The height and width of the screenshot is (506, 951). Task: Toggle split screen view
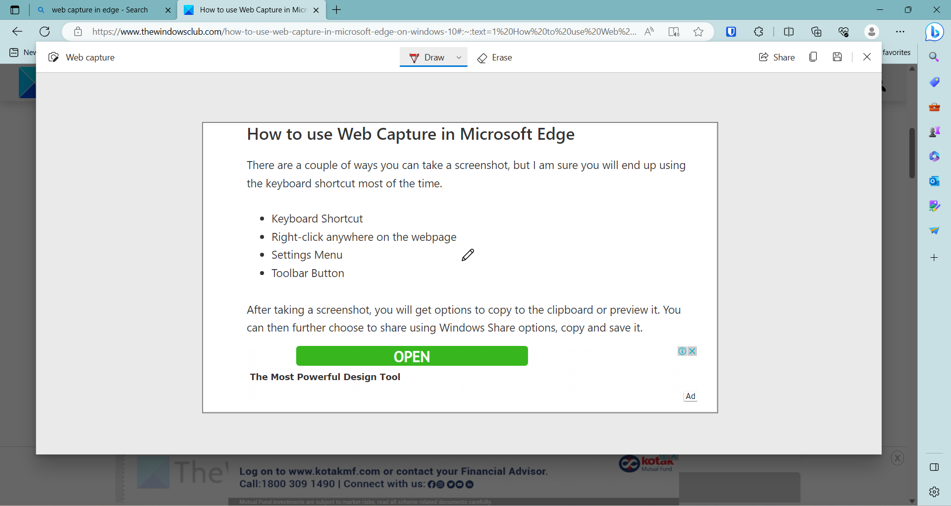(789, 32)
